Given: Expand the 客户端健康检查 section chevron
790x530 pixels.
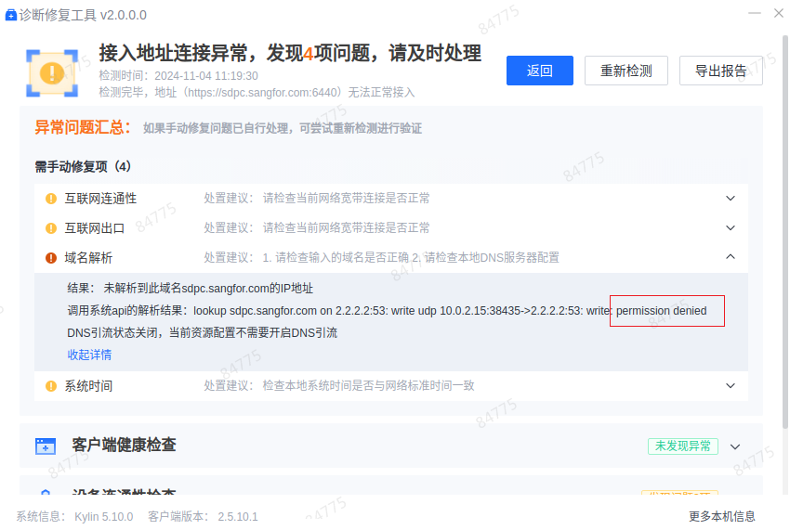Looking at the screenshot, I should [735, 446].
